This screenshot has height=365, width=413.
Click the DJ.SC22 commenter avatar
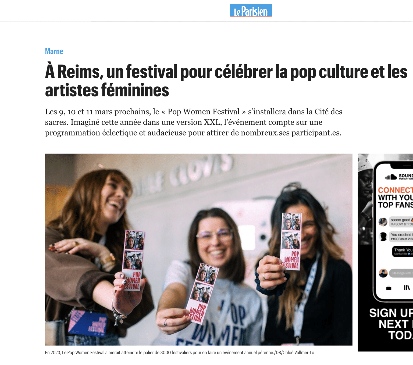pos(383,222)
